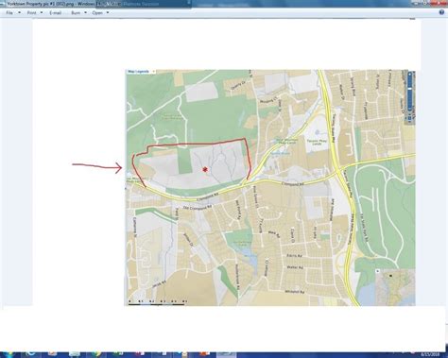Open the Open menu
Image resolution: width=448 pixels, height=358 pixels.
click(97, 13)
